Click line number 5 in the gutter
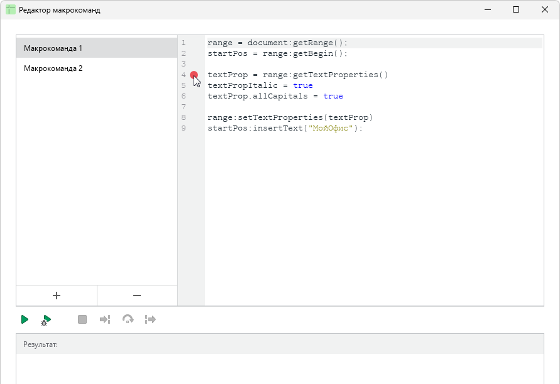Screen dimensions: 560x384 pyautogui.click(x=184, y=85)
